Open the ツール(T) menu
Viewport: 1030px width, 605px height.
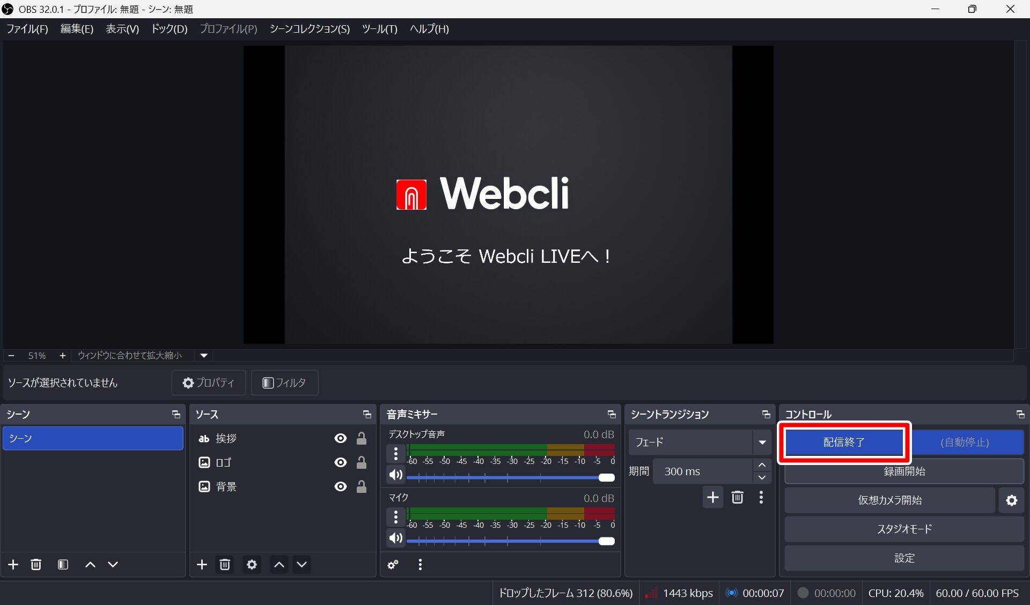point(379,29)
